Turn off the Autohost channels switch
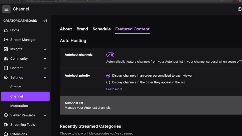The image size is (242, 136). [x=110, y=55]
